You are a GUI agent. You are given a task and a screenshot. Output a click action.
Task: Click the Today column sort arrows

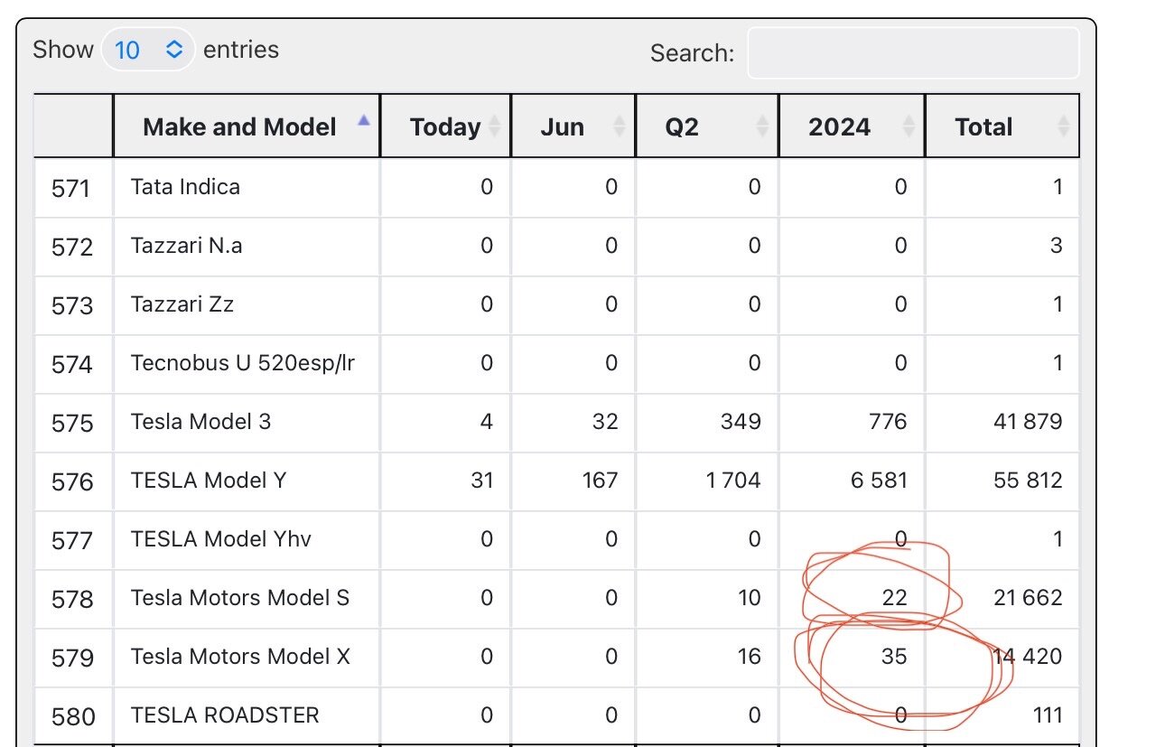click(x=494, y=126)
